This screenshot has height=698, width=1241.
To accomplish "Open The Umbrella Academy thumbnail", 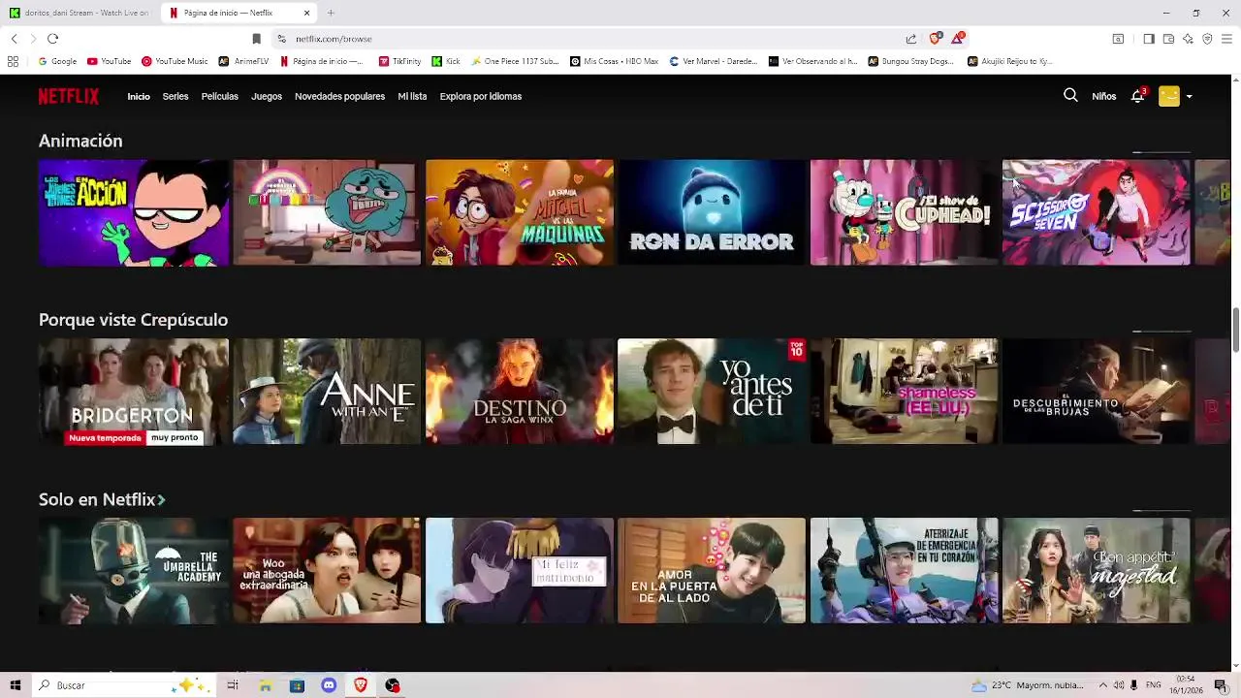I will (134, 570).
